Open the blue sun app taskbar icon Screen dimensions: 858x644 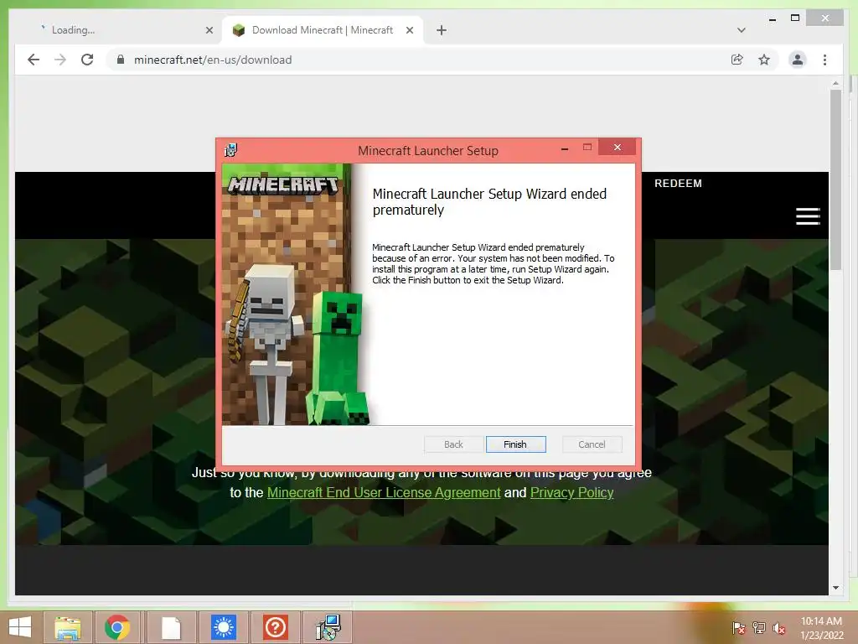tap(223, 627)
